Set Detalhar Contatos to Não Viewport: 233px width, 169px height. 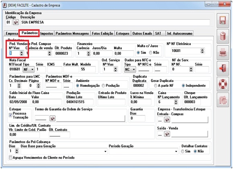[195, 151]
